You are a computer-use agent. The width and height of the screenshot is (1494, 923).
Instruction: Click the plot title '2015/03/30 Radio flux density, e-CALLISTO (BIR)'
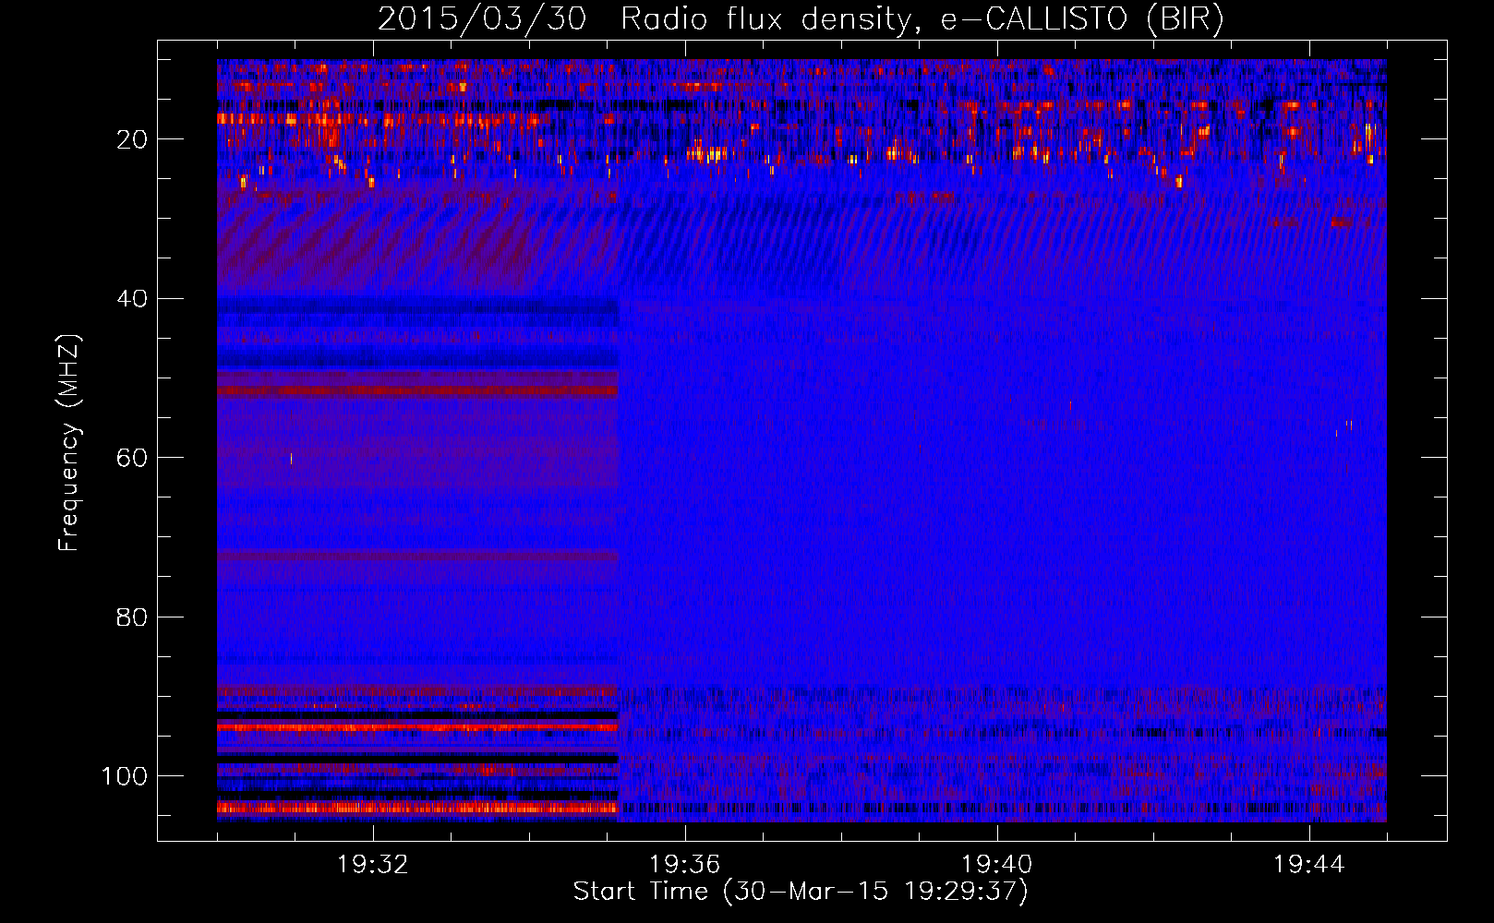coord(801,19)
